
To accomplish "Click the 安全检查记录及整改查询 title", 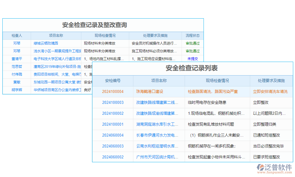I will (95, 25).
